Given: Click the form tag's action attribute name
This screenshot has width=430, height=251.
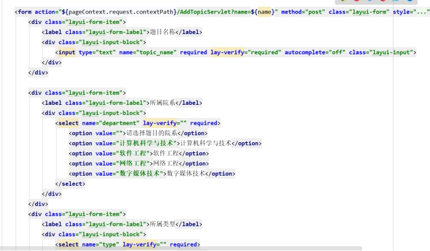Looking at the screenshot, I should 45,12.
